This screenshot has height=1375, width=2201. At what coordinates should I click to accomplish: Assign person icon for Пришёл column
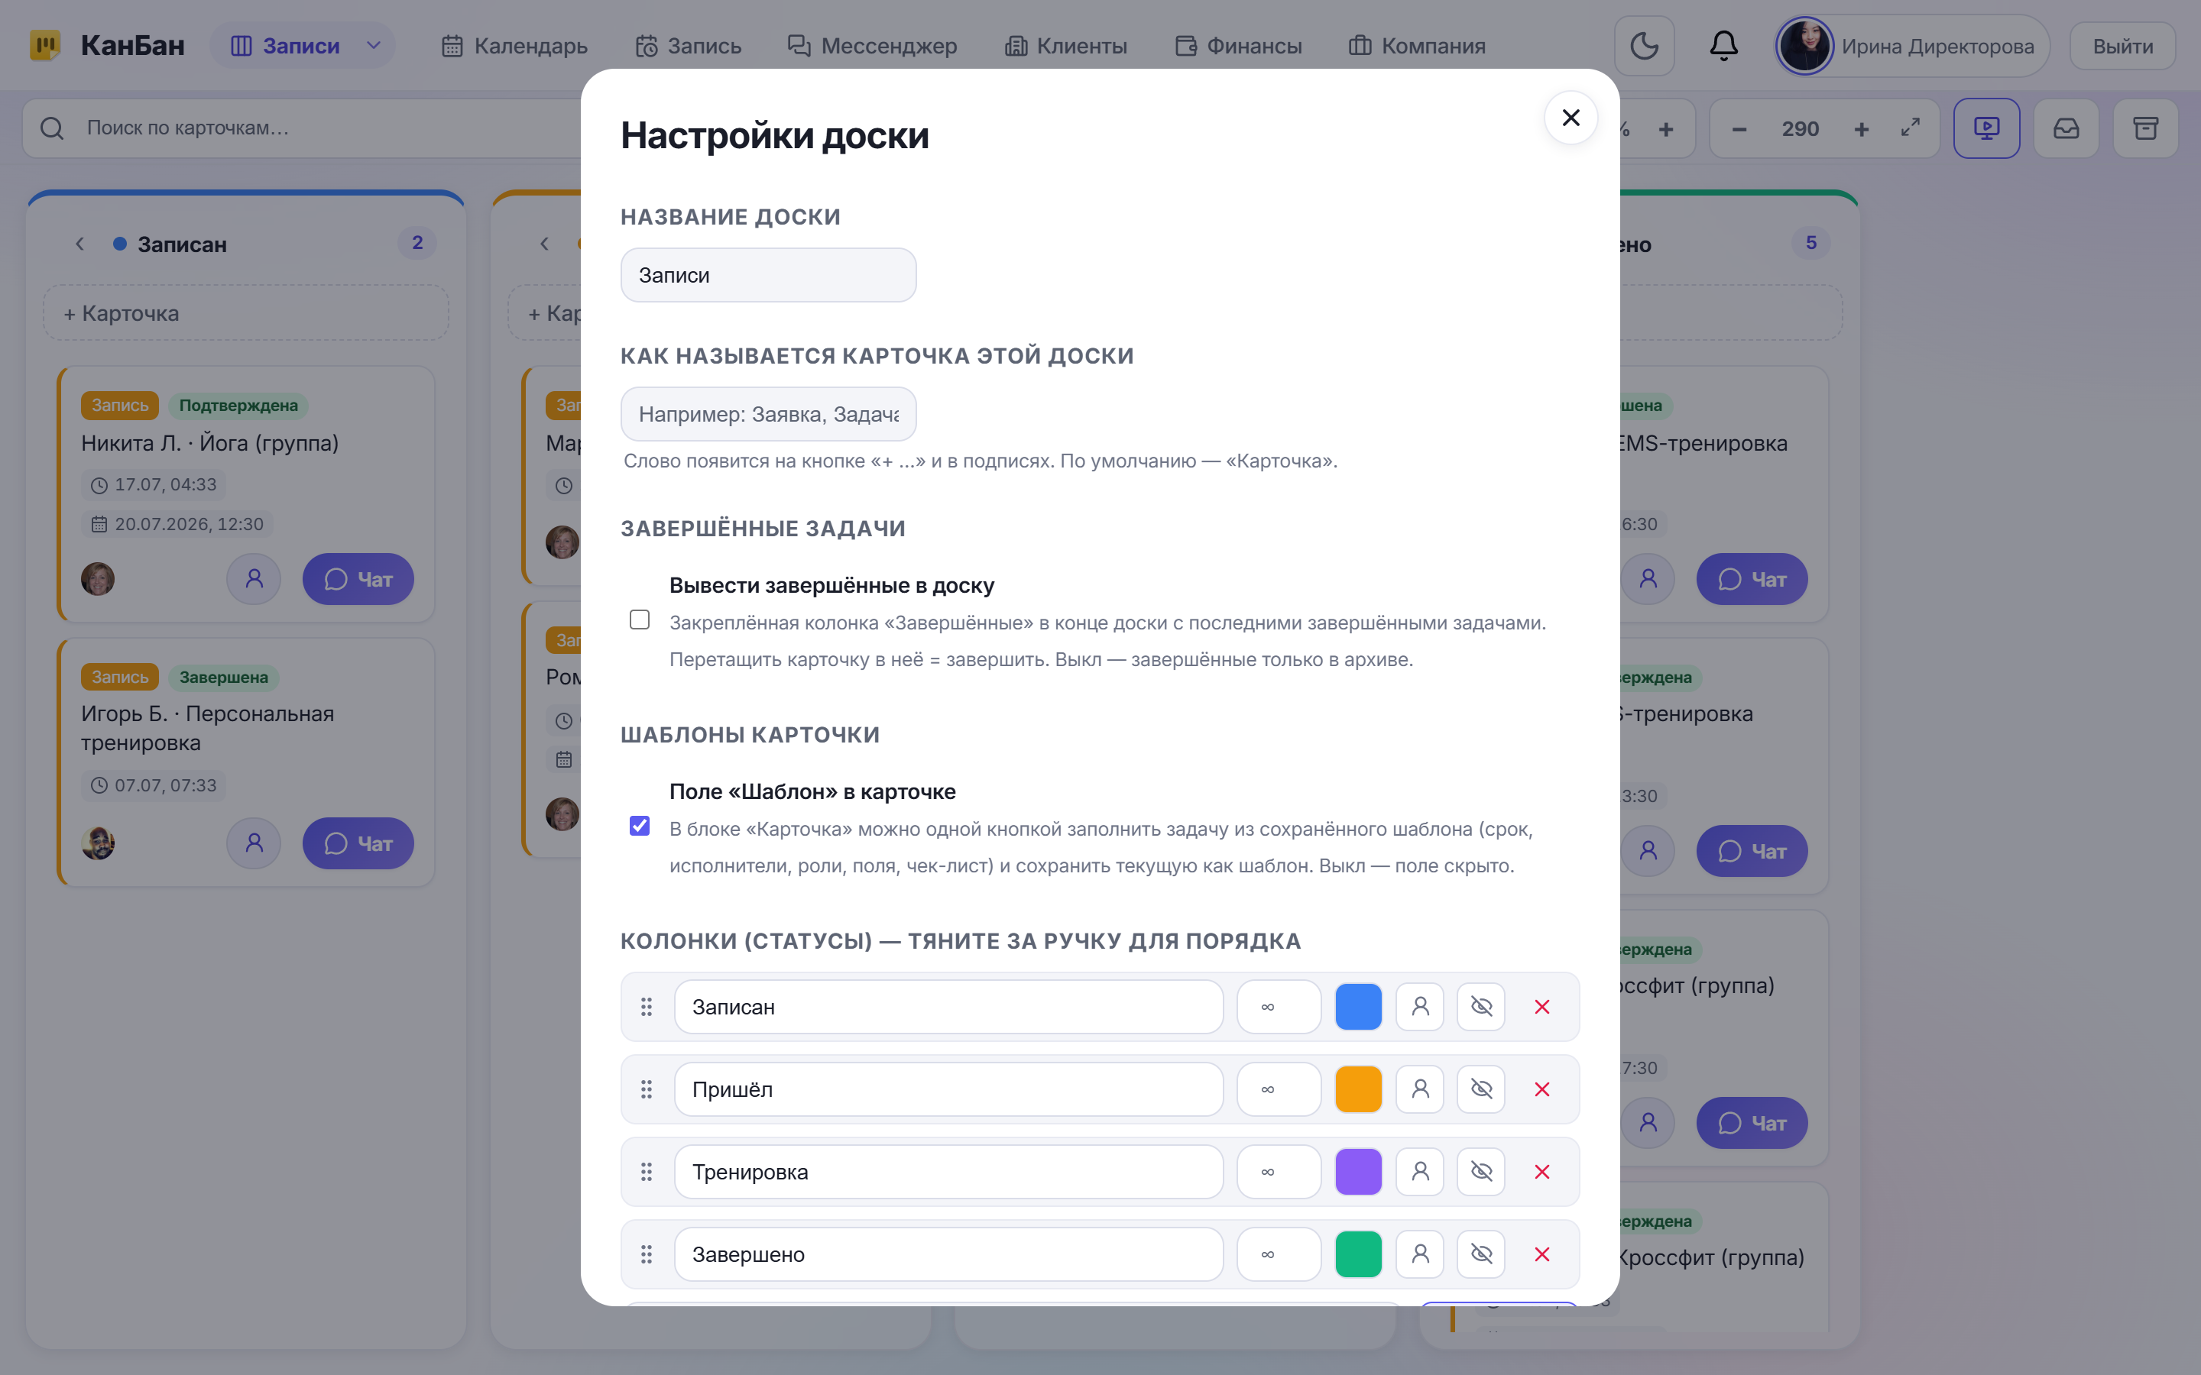coord(1420,1089)
